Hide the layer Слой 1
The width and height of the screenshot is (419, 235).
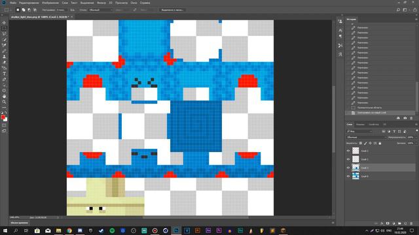pyautogui.click(x=348, y=159)
